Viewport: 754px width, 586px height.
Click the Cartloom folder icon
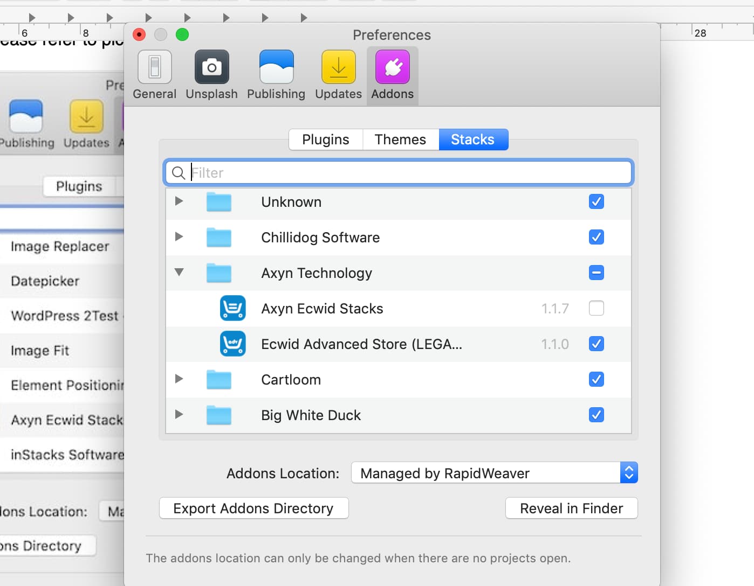[219, 380]
